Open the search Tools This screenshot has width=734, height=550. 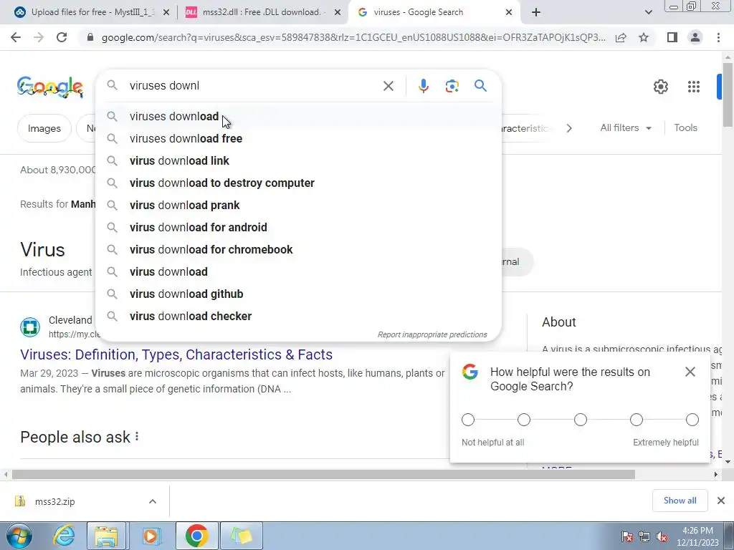685,127
